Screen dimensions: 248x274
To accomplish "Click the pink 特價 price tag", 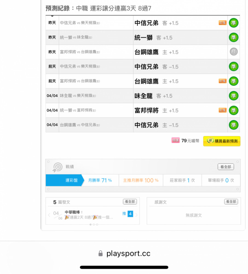I will [x=175, y=140].
